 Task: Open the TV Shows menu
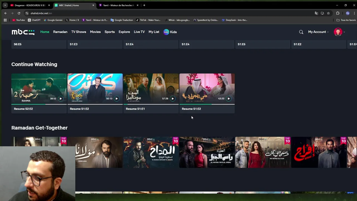(x=79, y=32)
